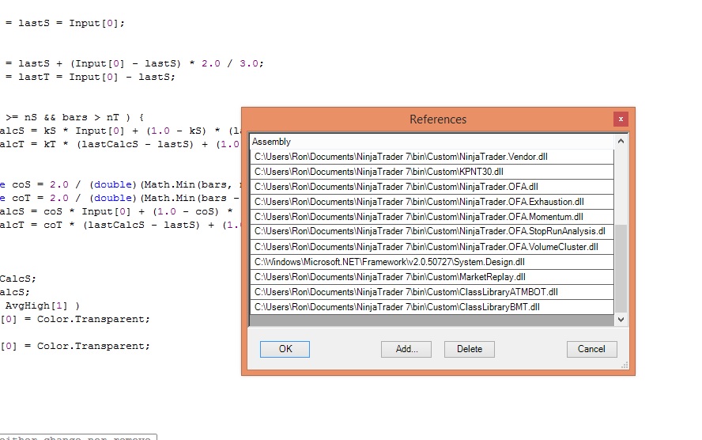This screenshot has width=702, height=440.
Task: Select the NinjaTrader.Vendor.dll reference row
Action: click(x=432, y=157)
